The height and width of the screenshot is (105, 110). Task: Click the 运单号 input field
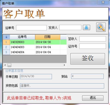click(x=31, y=28)
